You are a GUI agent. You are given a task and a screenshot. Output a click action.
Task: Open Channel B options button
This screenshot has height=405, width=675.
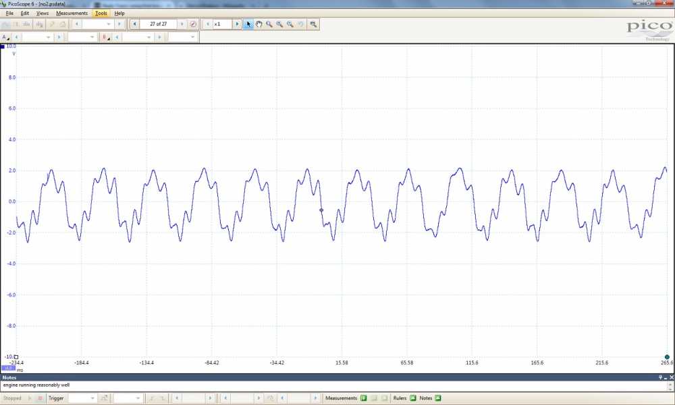tap(105, 37)
